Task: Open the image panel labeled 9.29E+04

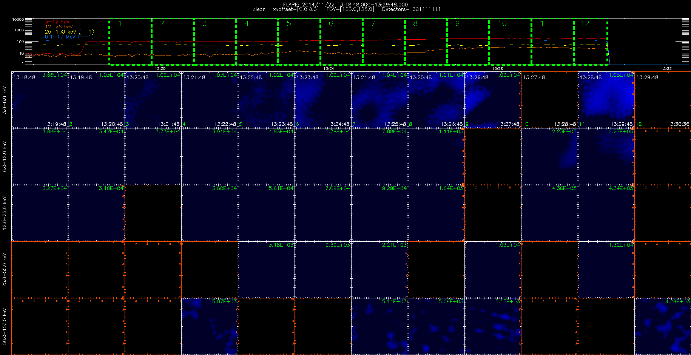Action: (x=380, y=213)
